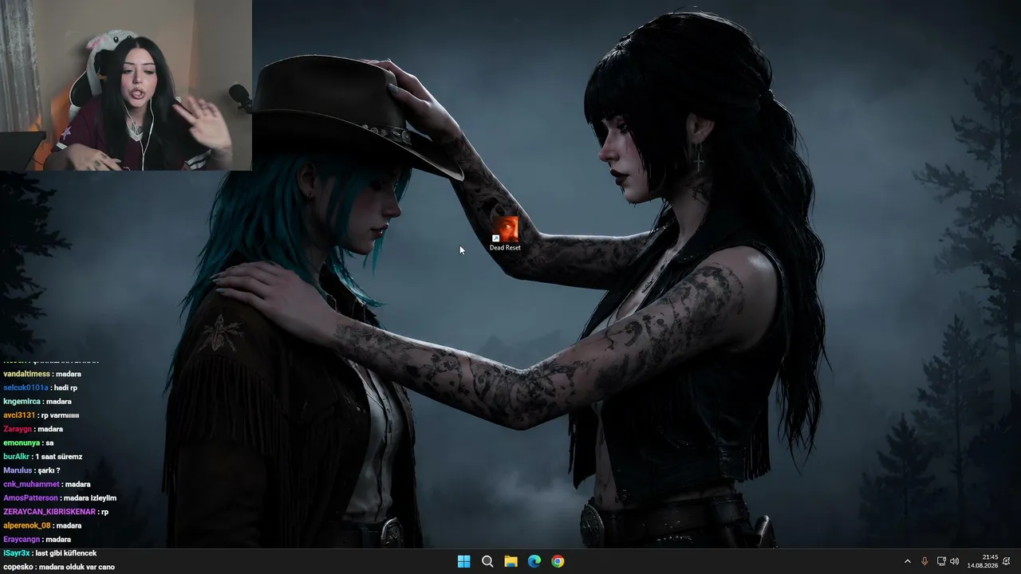Click the microphone icon in the system tray
1021x574 pixels.
coord(924,561)
